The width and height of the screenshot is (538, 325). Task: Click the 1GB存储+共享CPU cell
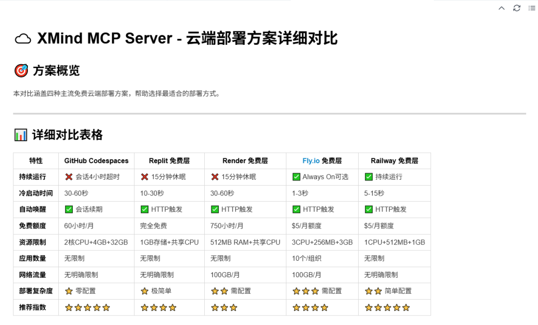(169, 242)
